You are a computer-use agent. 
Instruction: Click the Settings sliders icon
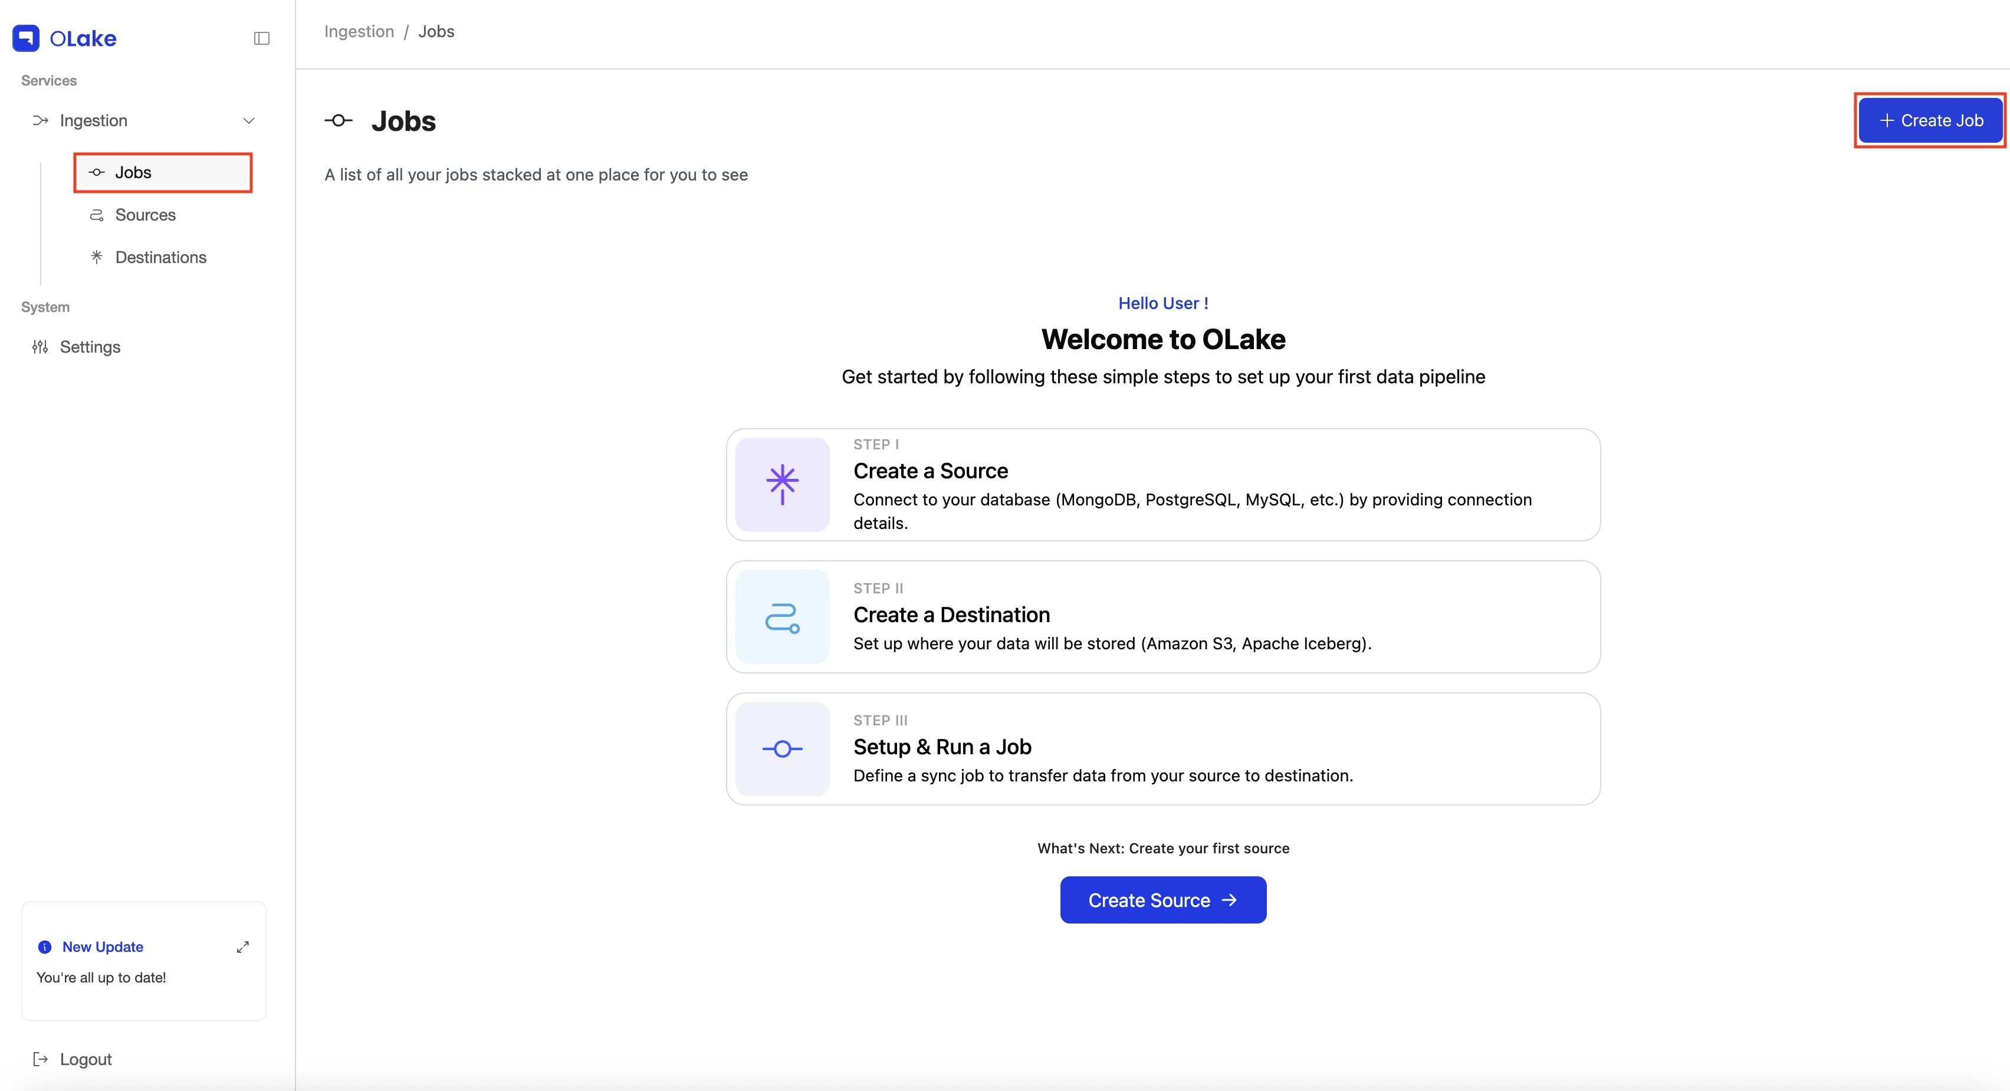[40, 347]
